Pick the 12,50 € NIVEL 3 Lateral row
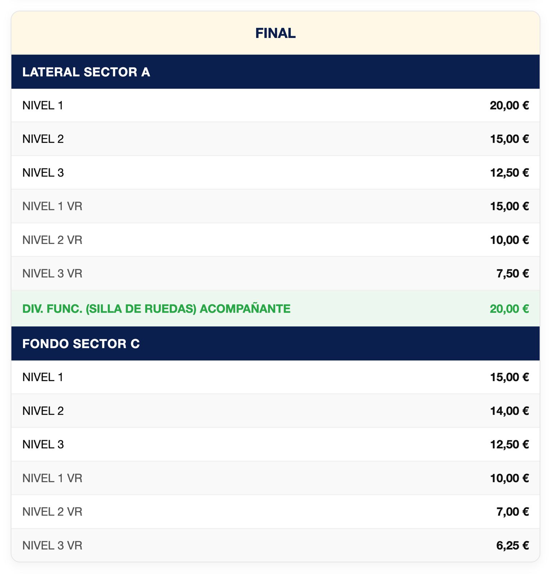550x574 pixels. tap(275, 173)
